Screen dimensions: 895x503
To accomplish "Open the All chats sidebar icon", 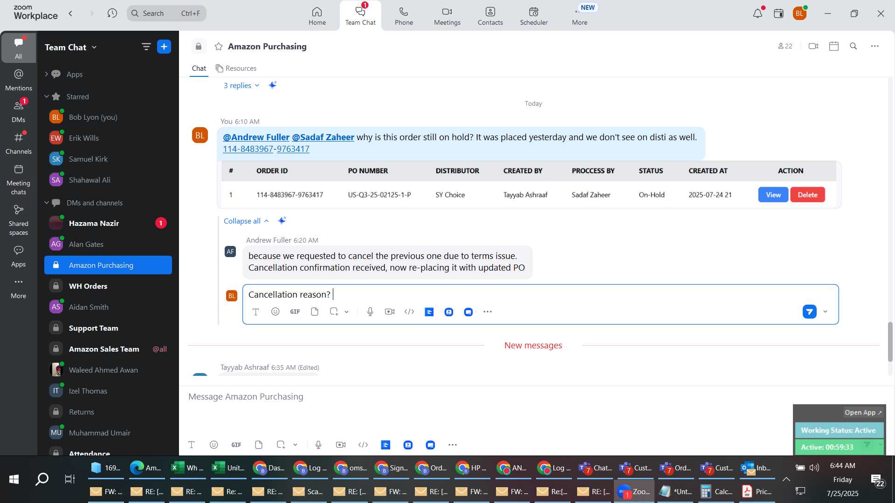I will tap(18, 48).
